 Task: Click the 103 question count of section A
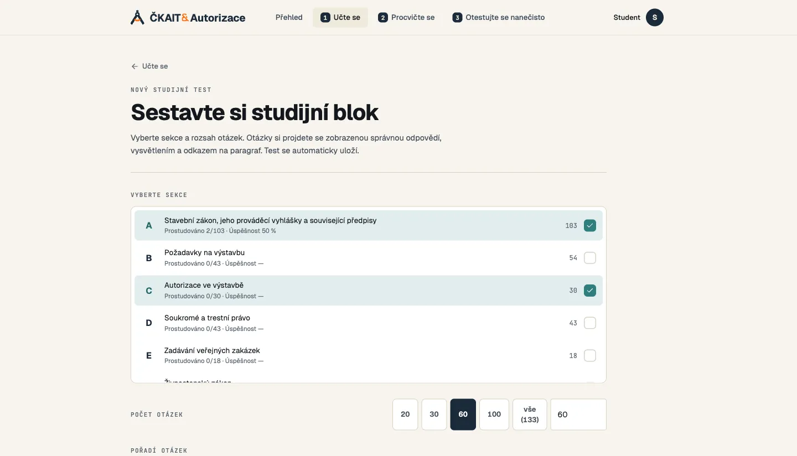[x=571, y=225]
